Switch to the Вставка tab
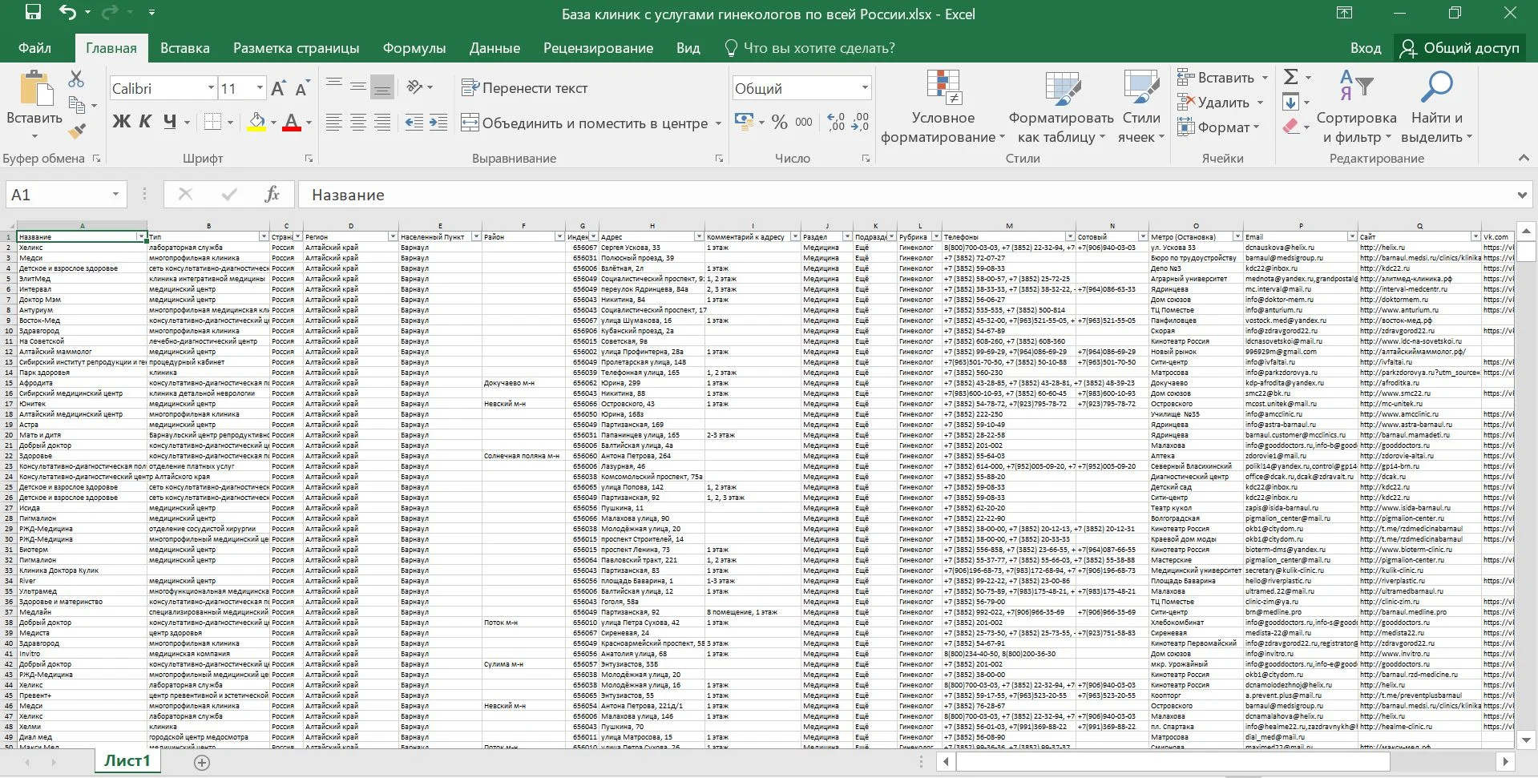 point(184,48)
